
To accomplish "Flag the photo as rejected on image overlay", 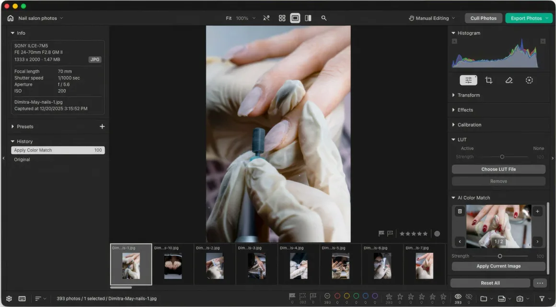I will 391,234.
